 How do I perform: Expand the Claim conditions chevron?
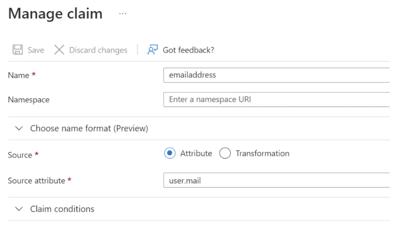[x=19, y=209]
